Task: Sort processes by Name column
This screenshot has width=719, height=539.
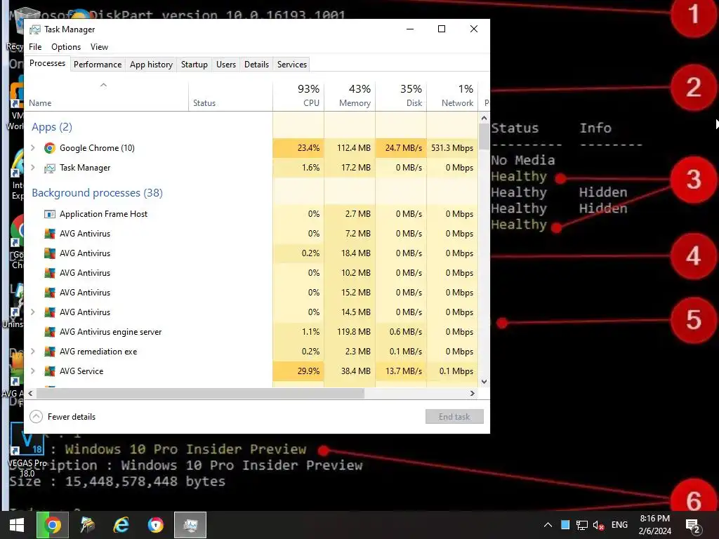Action: pos(107,96)
